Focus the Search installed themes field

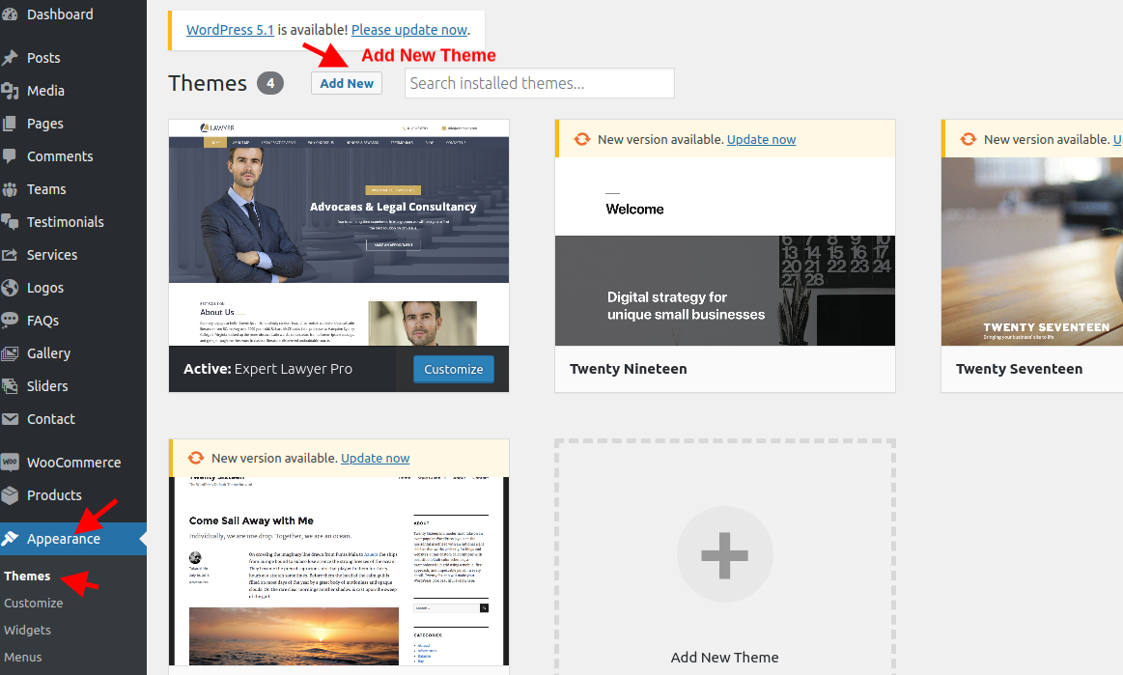540,83
